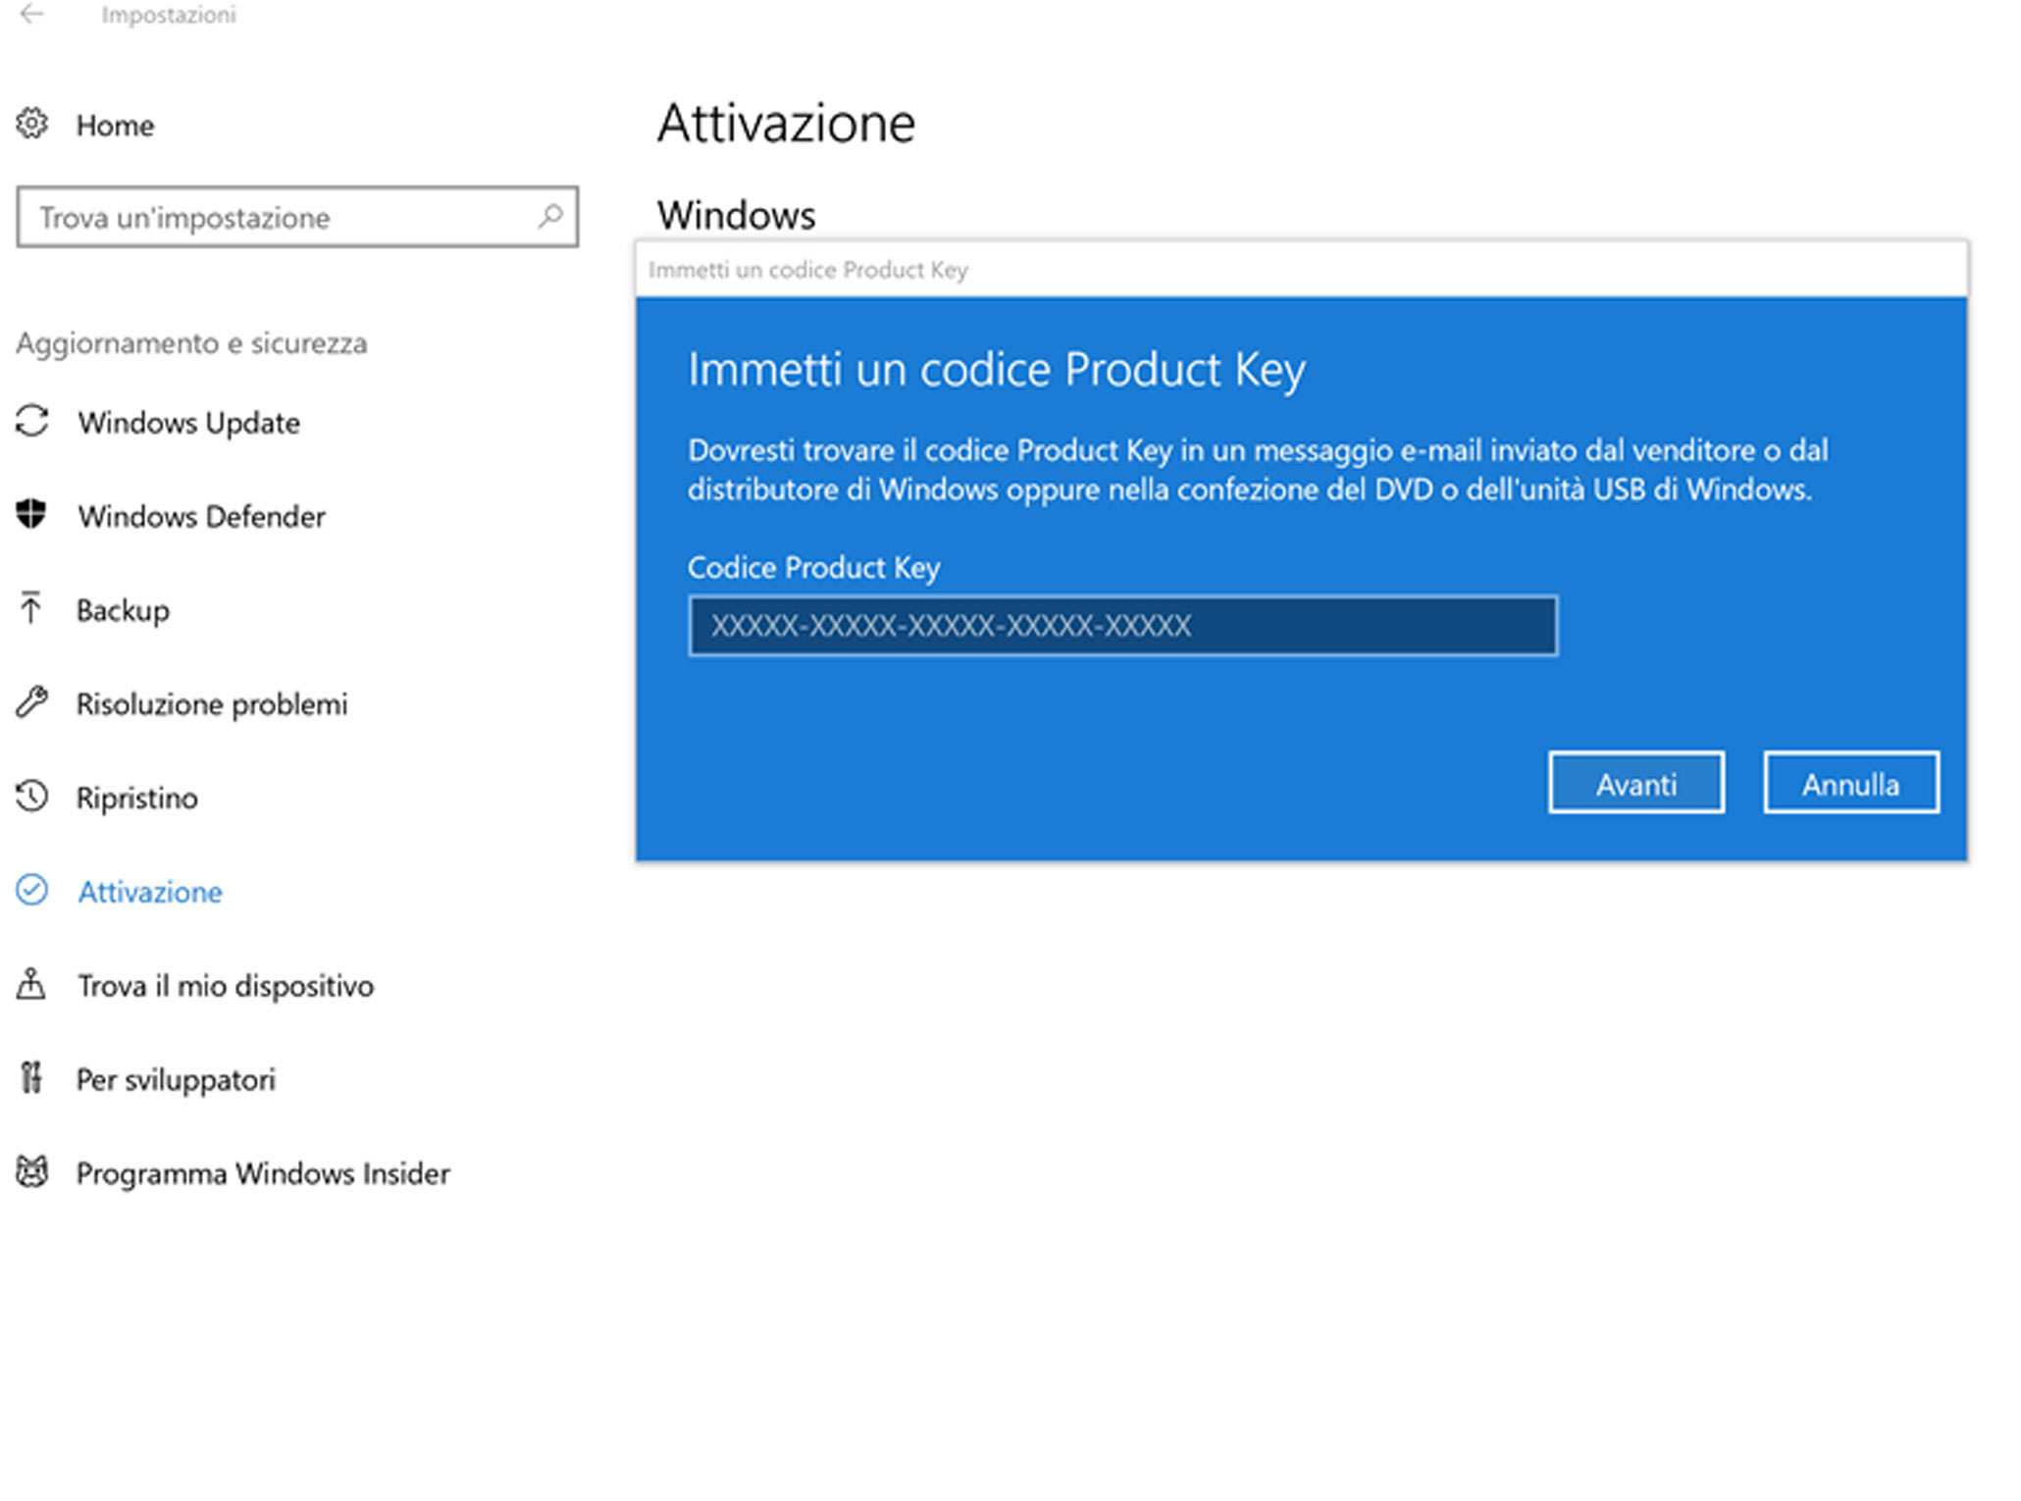This screenshot has height=1501, width=2021.
Task: Select Windows Defender in the sidebar
Action: tap(201, 516)
